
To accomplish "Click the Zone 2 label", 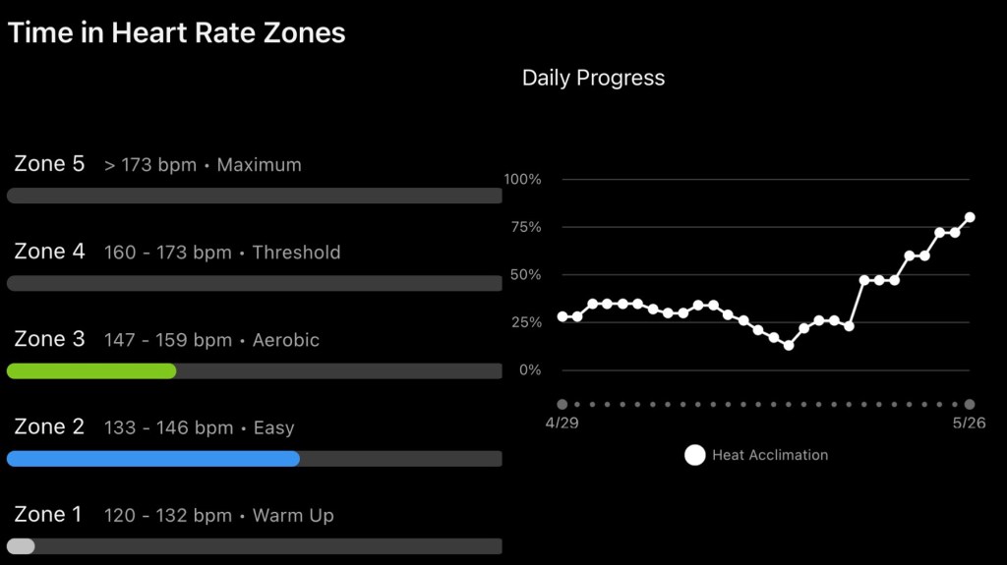I will [49, 427].
